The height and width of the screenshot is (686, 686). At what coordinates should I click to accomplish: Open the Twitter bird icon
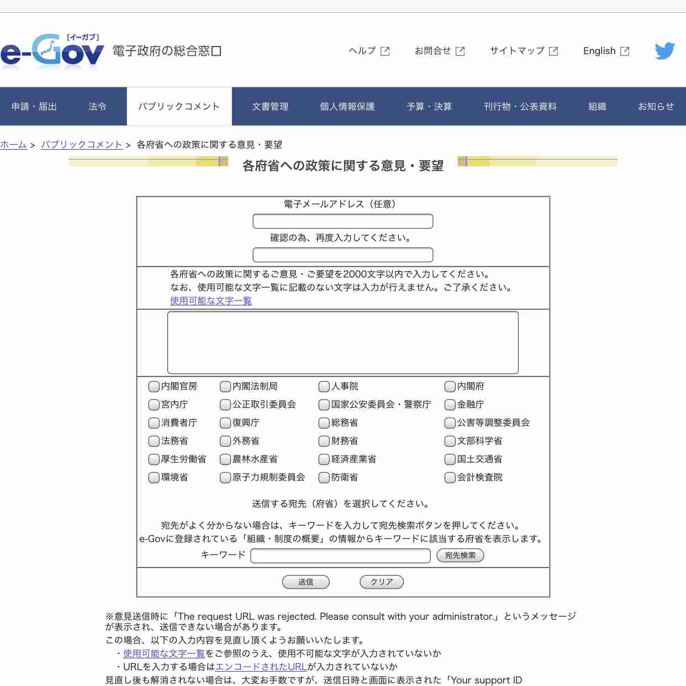pyautogui.click(x=665, y=51)
